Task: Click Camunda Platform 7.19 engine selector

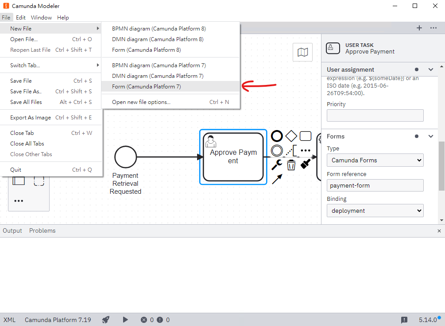Action: coord(58,320)
